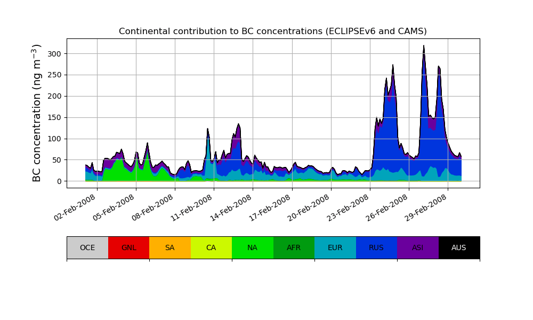Click the SA orange legend swatch

tap(169, 247)
